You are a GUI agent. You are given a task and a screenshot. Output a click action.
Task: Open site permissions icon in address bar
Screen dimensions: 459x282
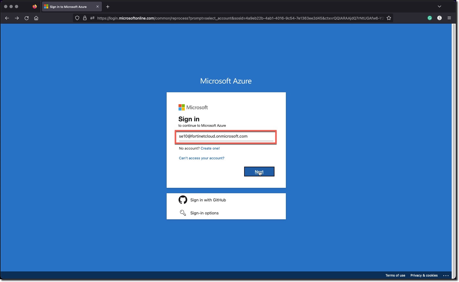pos(92,18)
